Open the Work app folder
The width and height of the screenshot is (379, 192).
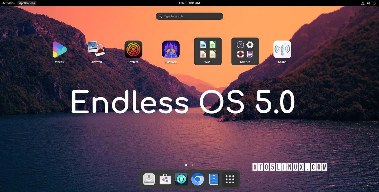(x=208, y=51)
